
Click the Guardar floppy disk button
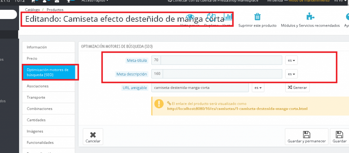click(x=339, y=137)
